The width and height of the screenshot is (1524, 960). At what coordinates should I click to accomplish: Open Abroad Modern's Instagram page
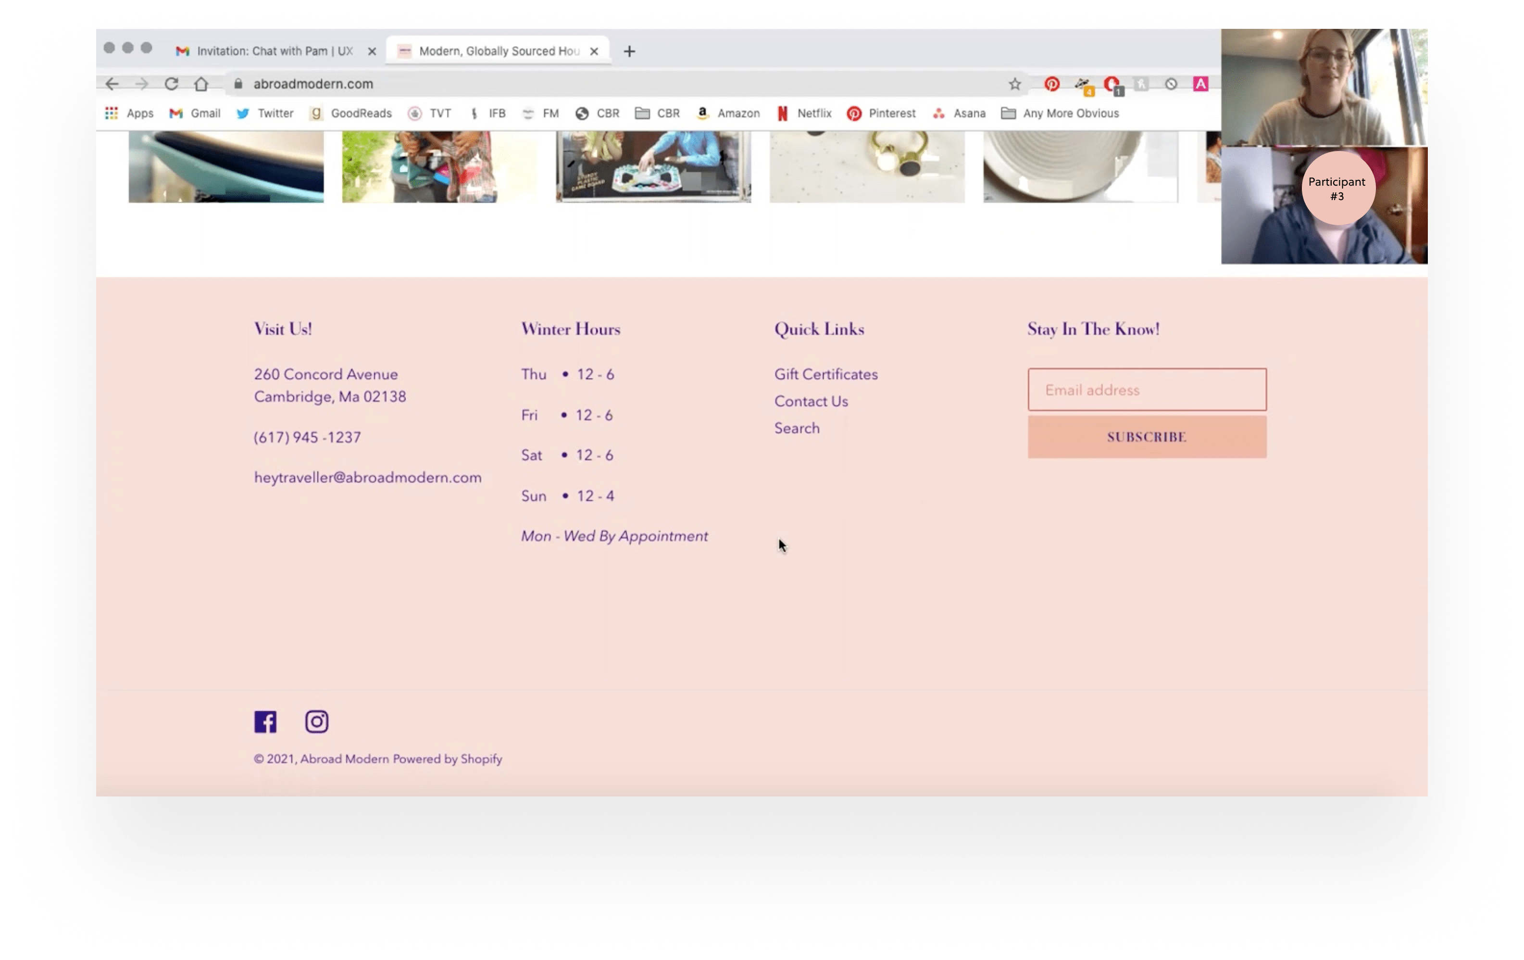pyautogui.click(x=316, y=722)
